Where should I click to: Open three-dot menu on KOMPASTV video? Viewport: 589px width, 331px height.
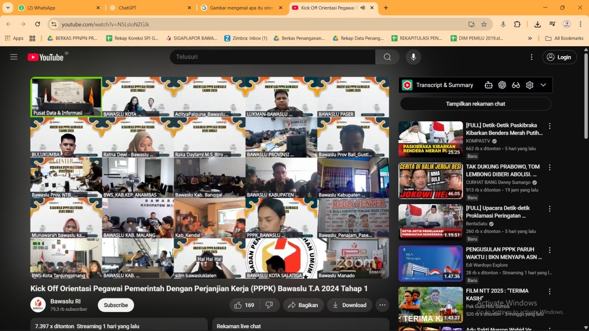pyautogui.click(x=550, y=126)
